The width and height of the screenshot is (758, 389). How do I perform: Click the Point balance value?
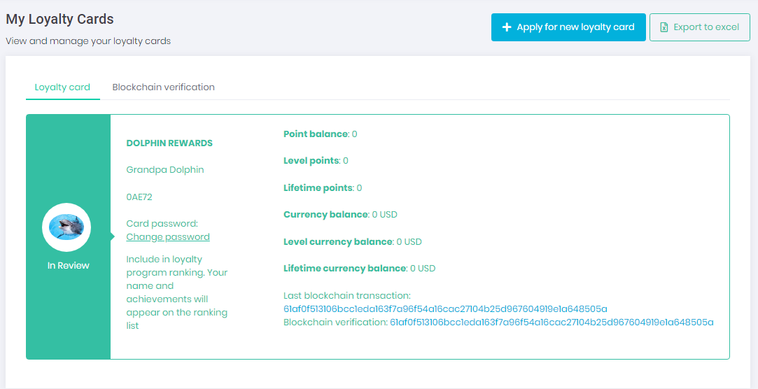[x=354, y=134]
